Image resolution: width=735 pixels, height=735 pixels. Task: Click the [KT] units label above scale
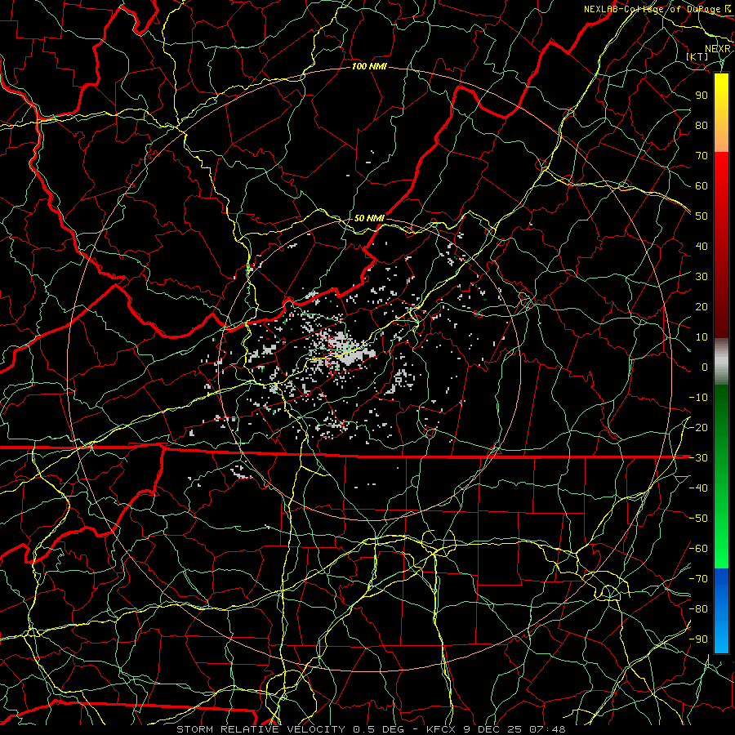pyautogui.click(x=697, y=56)
